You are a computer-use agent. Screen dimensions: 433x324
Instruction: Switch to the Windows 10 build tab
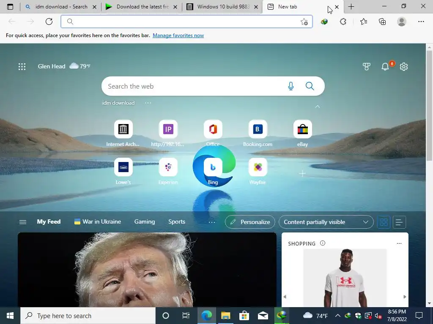click(222, 7)
